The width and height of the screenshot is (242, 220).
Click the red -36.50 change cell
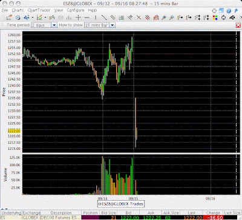[x=213, y=218]
